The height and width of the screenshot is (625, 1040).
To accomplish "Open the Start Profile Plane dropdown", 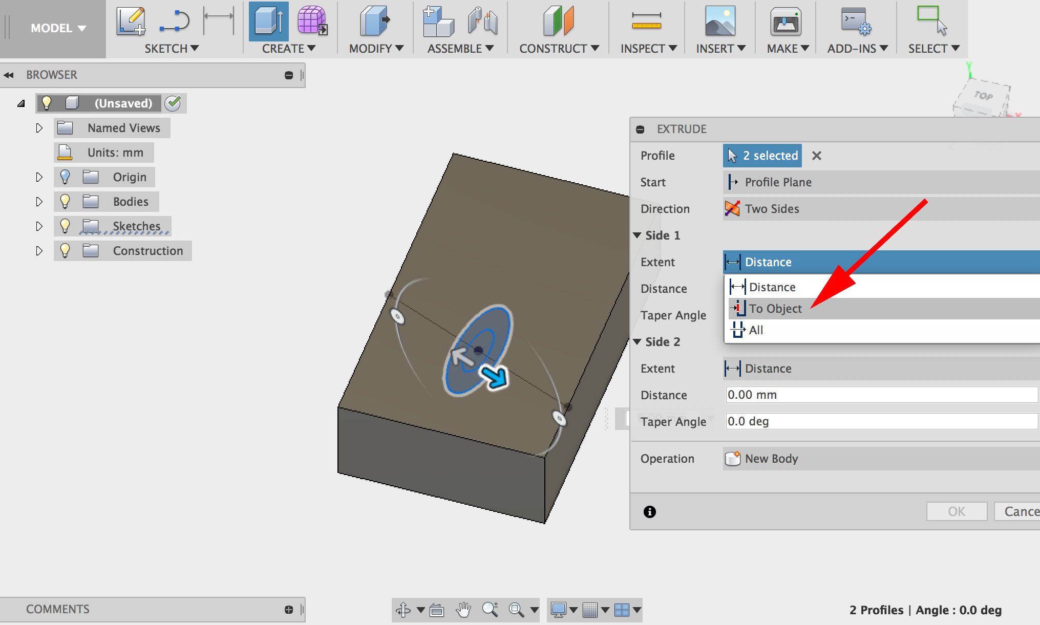I will click(x=881, y=182).
